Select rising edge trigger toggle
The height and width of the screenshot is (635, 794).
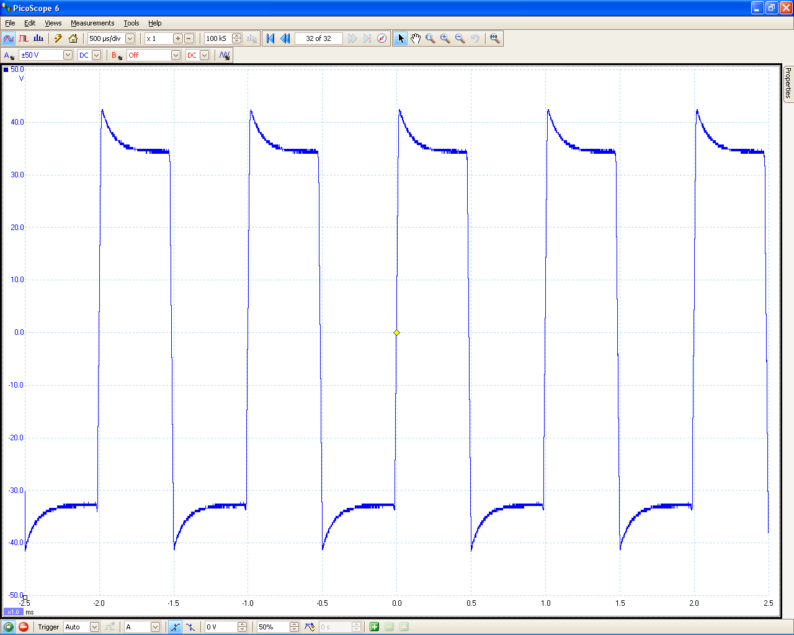coord(176,627)
